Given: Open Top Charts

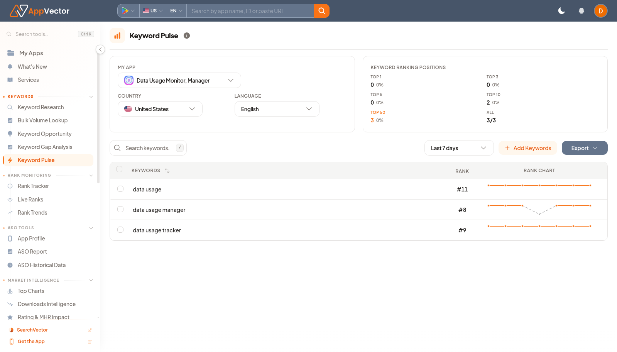Looking at the screenshot, I should (31, 291).
